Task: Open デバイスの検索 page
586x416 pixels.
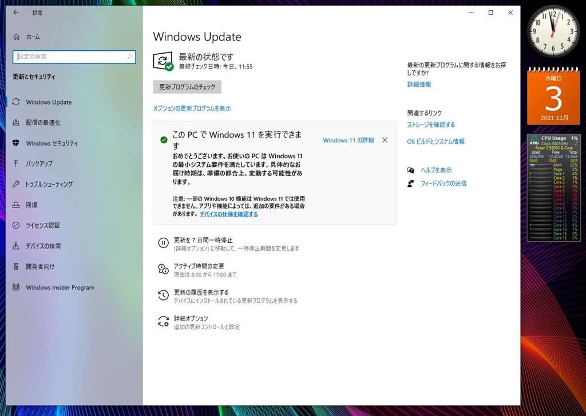Action: 43,246
